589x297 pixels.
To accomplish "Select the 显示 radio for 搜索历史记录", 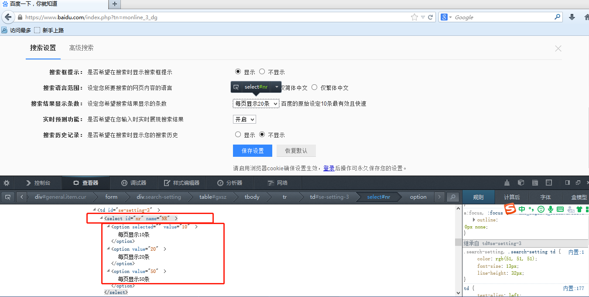I will tap(238, 135).
